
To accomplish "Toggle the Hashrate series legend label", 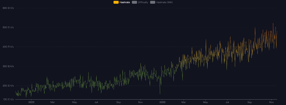I will tap(125, 2).
